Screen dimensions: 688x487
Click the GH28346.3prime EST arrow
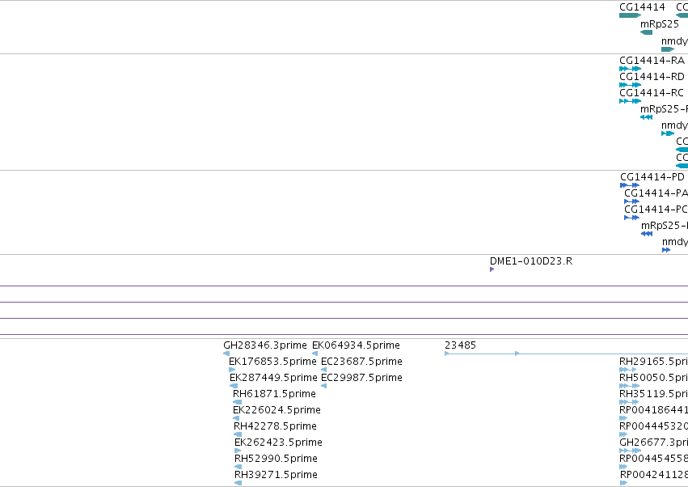[226, 354]
